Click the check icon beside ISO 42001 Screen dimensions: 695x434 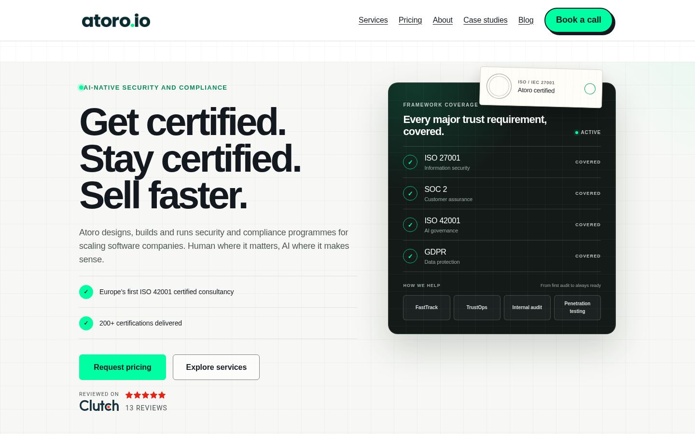[410, 225]
